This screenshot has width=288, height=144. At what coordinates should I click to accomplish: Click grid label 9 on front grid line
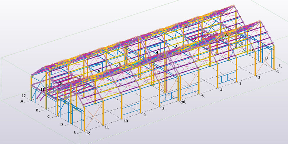(x=145, y=115)
